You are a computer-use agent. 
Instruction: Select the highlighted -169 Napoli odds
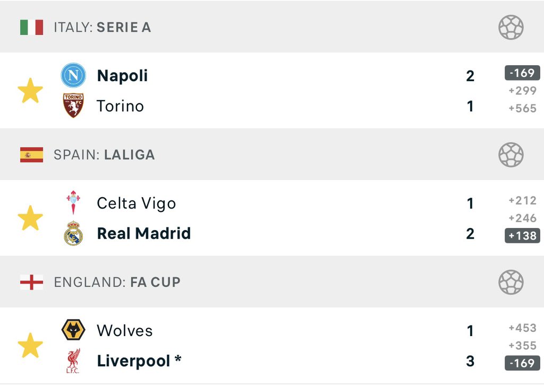tap(522, 73)
